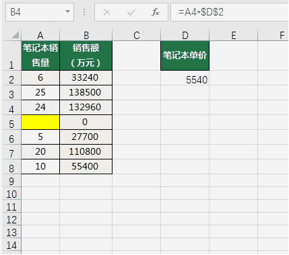Select row 6 header

point(11,137)
